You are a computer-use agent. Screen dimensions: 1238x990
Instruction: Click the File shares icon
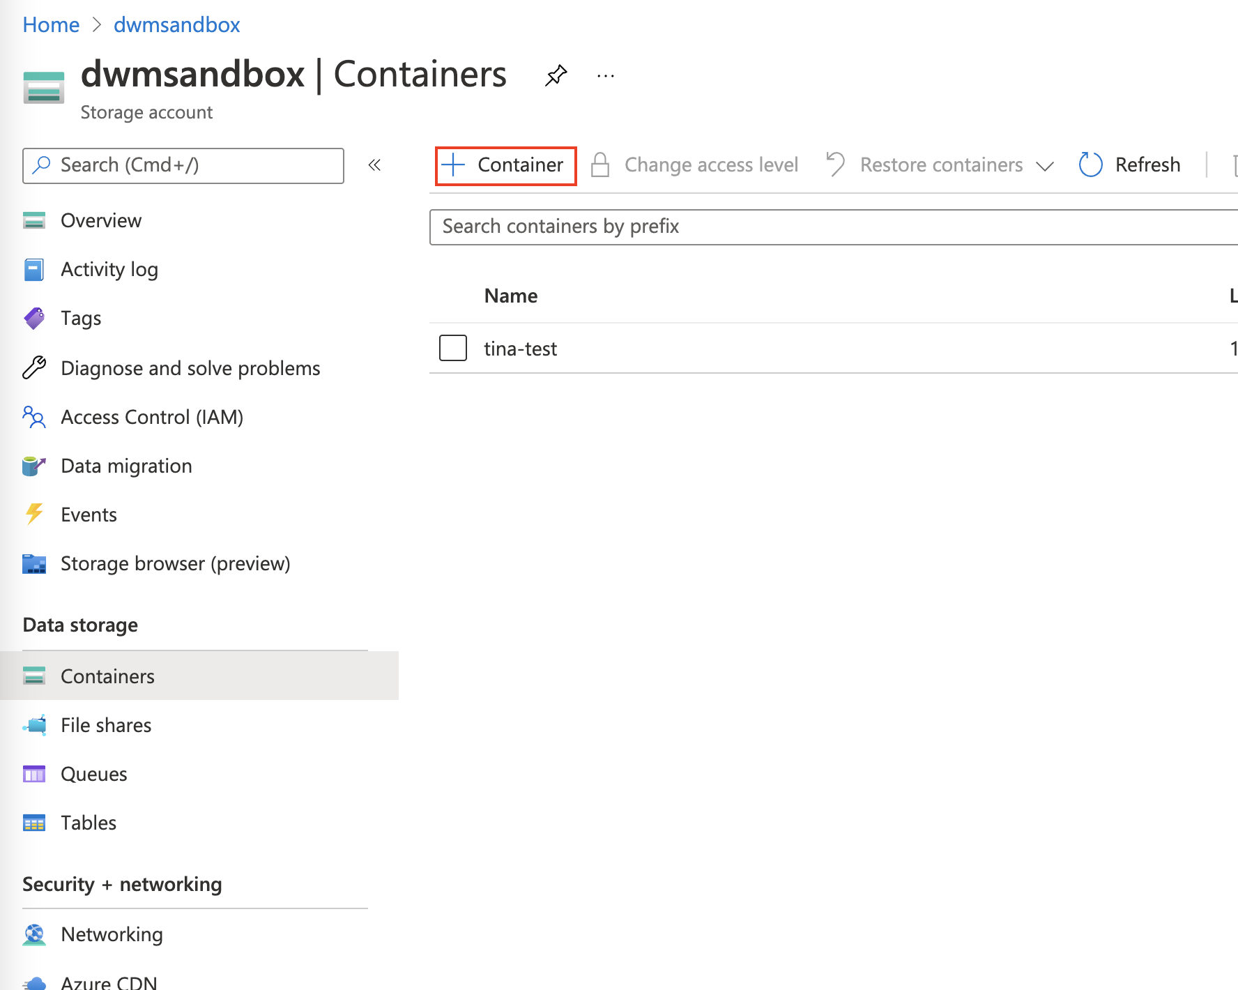(x=34, y=725)
